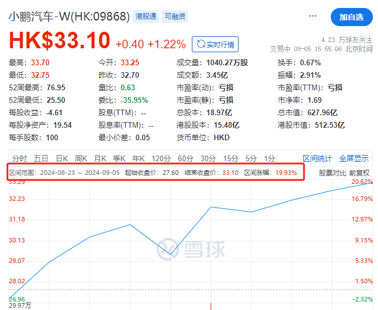This screenshot has width=378, height=310.
Task: Click the 总股本 value 18.97亿
Action: (219, 113)
